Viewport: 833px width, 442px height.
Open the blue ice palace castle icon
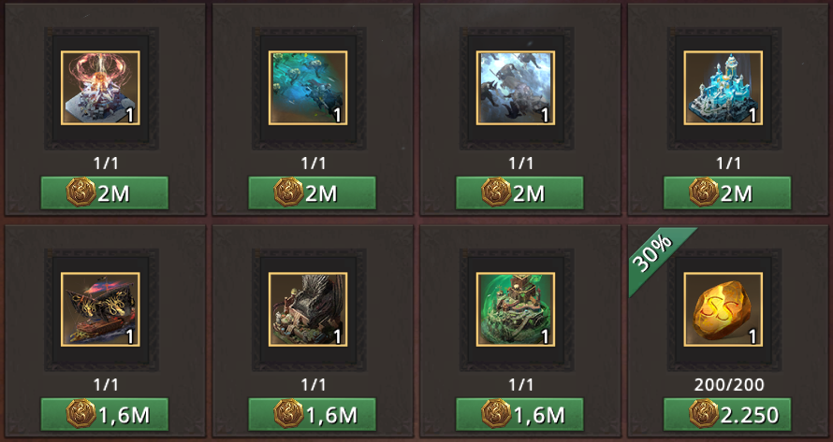click(x=723, y=88)
